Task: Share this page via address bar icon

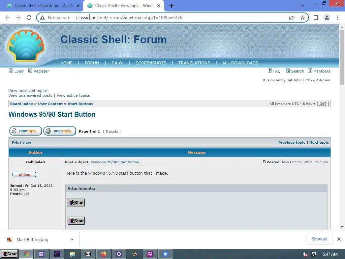Action: pyautogui.click(x=292, y=18)
